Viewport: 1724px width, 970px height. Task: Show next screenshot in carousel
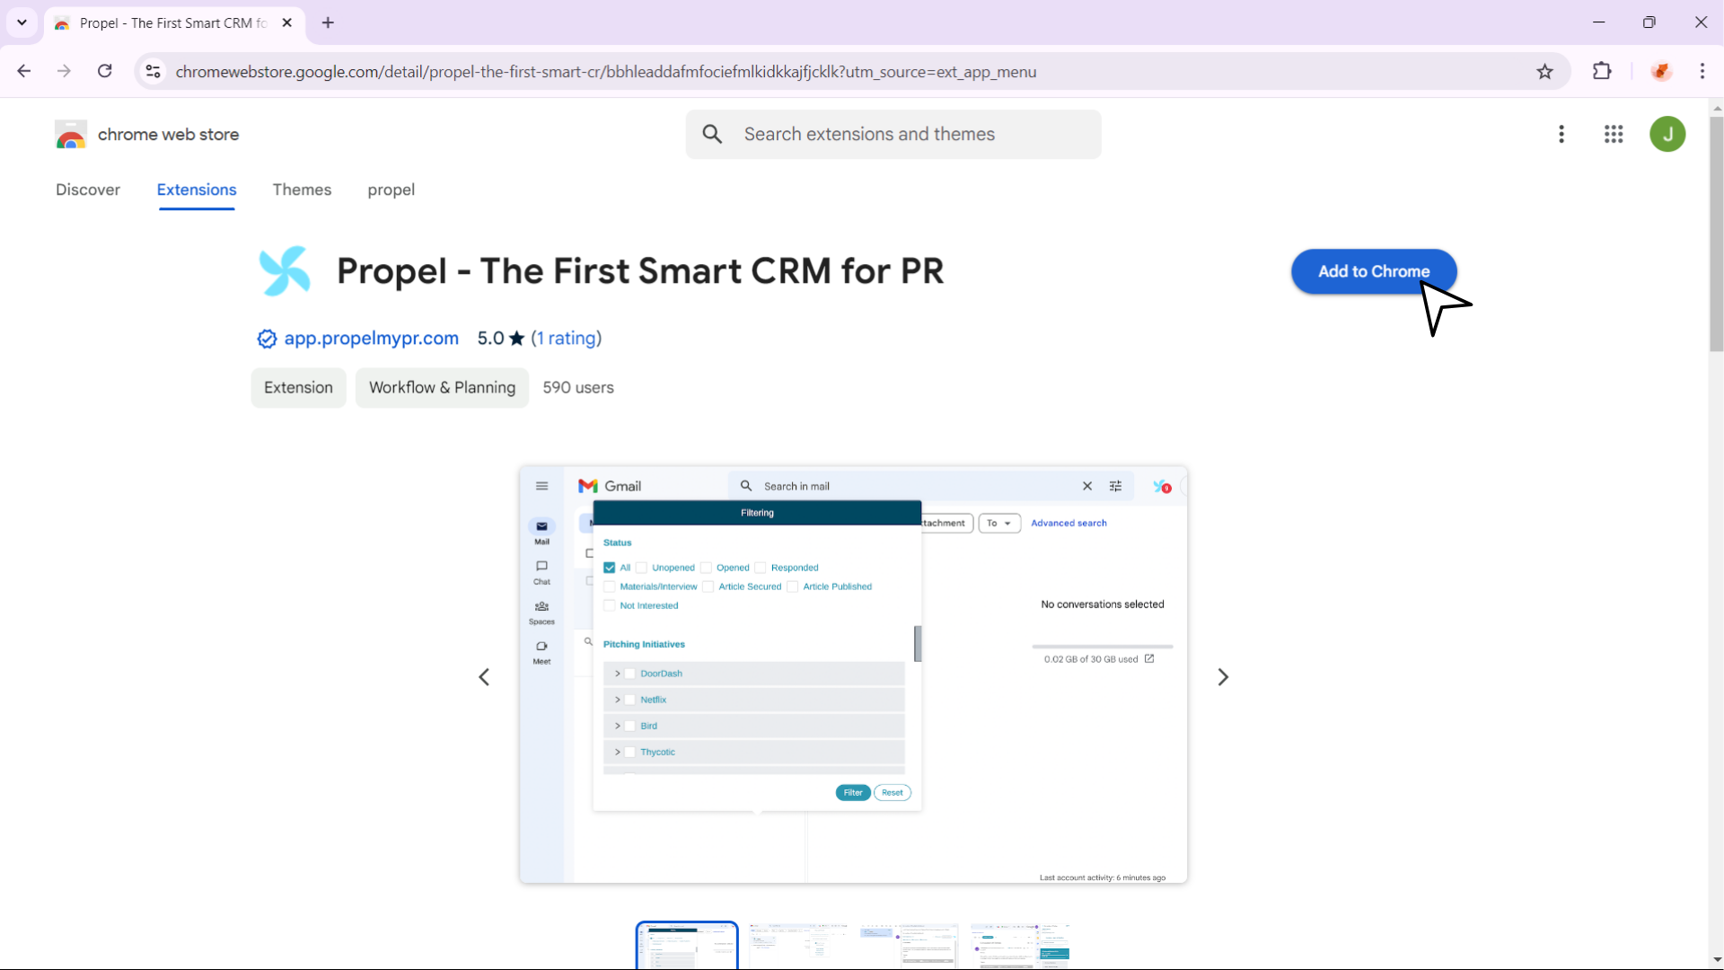click(x=1223, y=676)
